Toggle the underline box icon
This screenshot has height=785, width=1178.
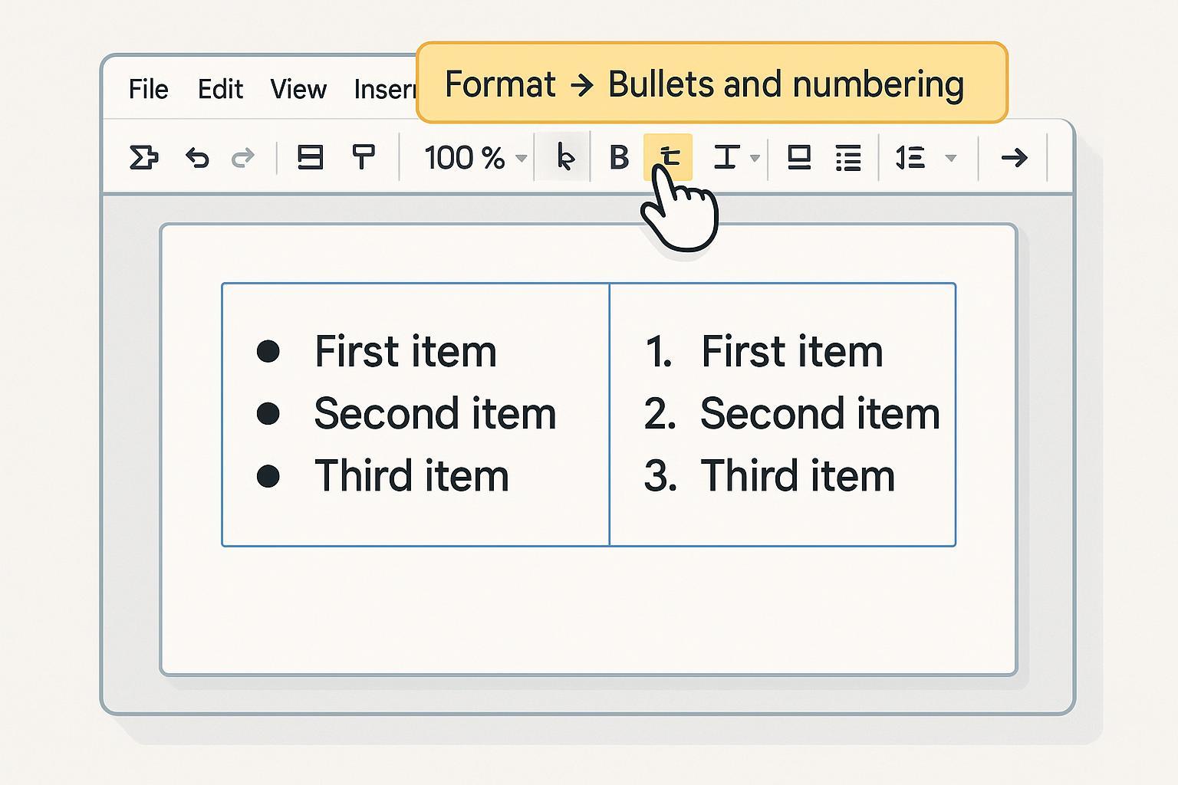tap(799, 158)
